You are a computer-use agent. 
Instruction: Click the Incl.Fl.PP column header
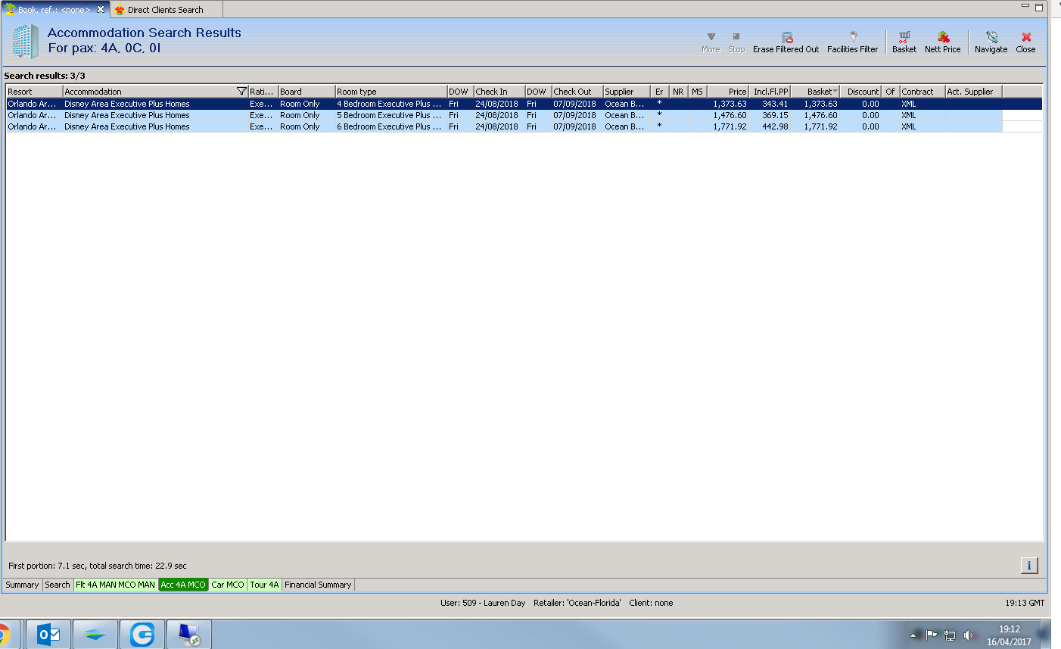770,92
